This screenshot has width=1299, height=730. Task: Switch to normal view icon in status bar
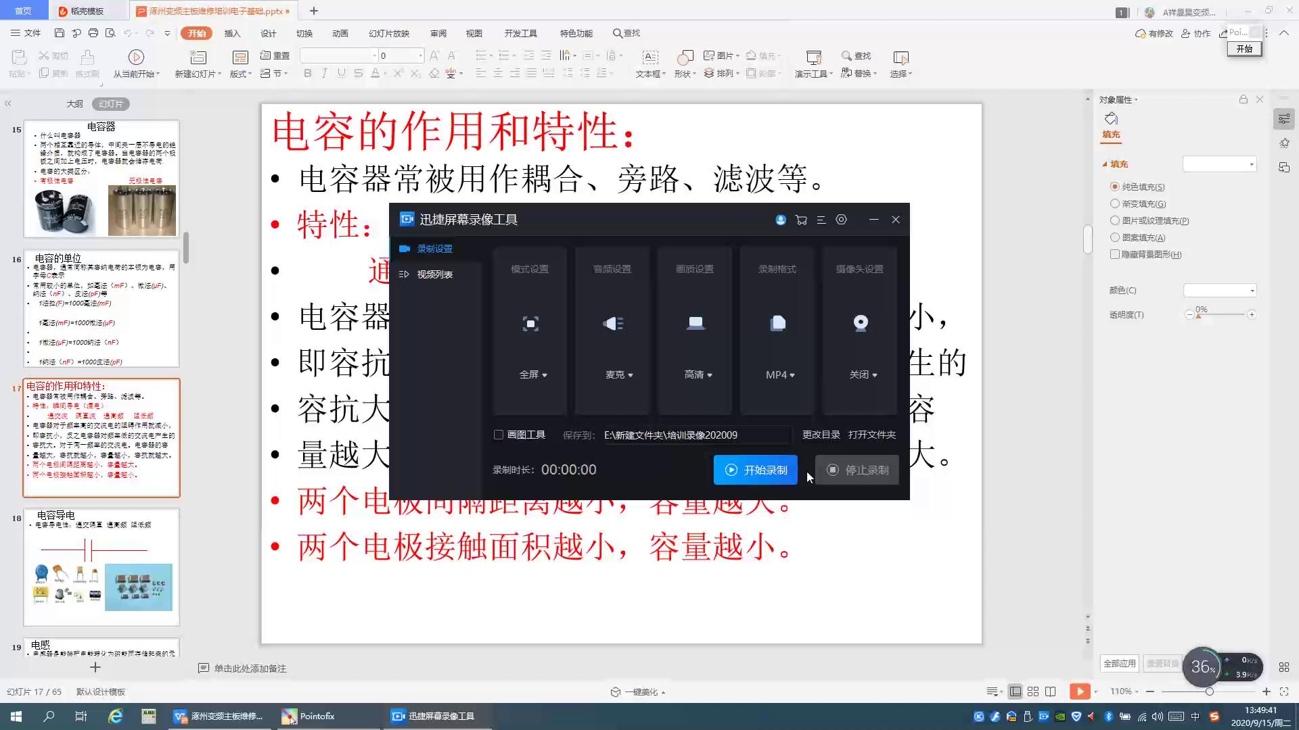1016,691
